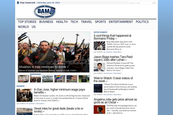
Task: Select the armed men slider thumbnail
Action: [35, 79]
